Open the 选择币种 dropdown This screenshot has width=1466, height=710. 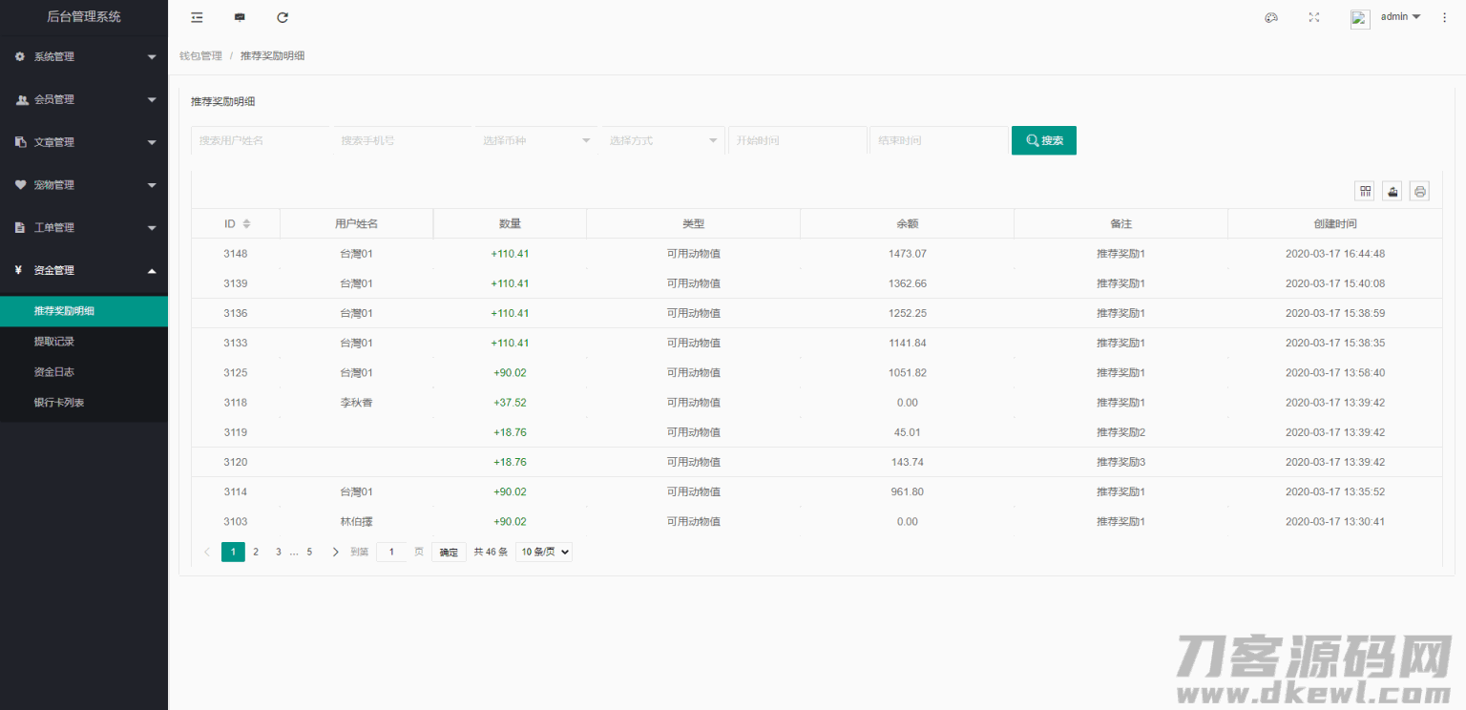click(x=535, y=140)
